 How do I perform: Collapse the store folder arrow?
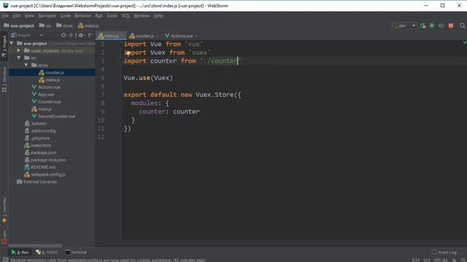pyautogui.click(x=26, y=65)
